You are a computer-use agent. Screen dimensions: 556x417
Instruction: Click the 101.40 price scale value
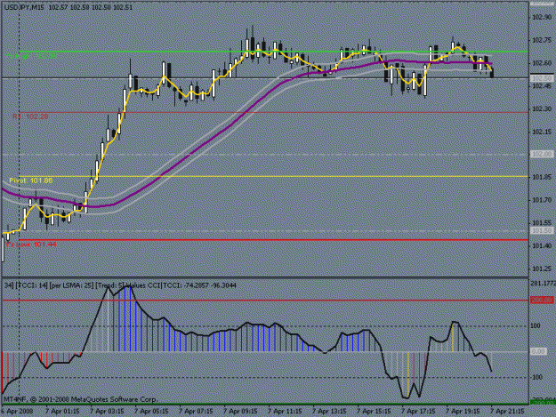(542, 245)
